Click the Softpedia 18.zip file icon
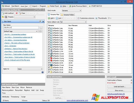The image size is (134, 103). [x=51, y=67]
